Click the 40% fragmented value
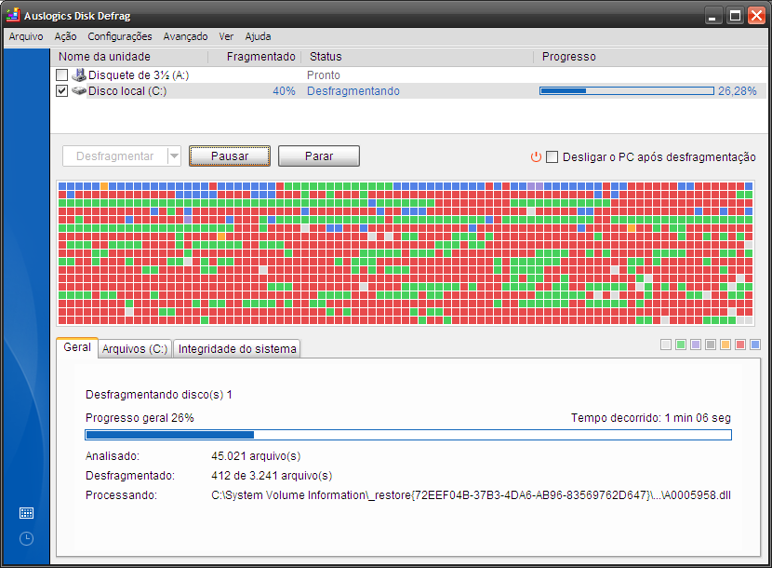The width and height of the screenshot is (772, 568). point(284,91)
